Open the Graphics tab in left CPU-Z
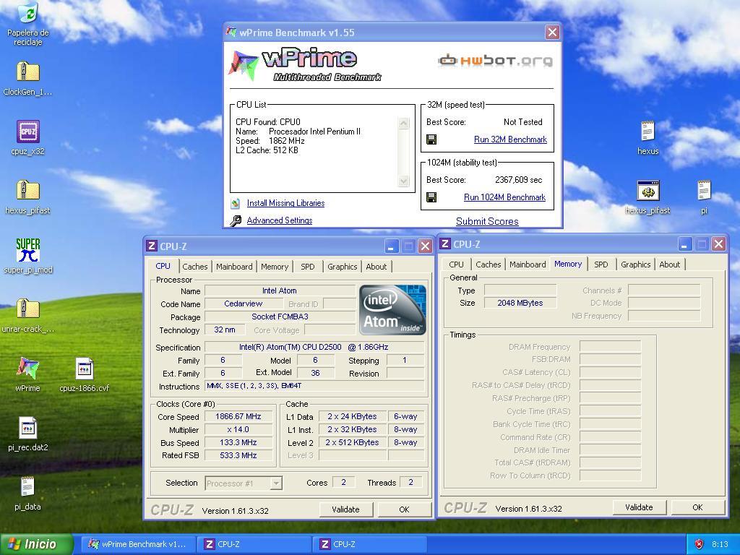 point(342,267)
